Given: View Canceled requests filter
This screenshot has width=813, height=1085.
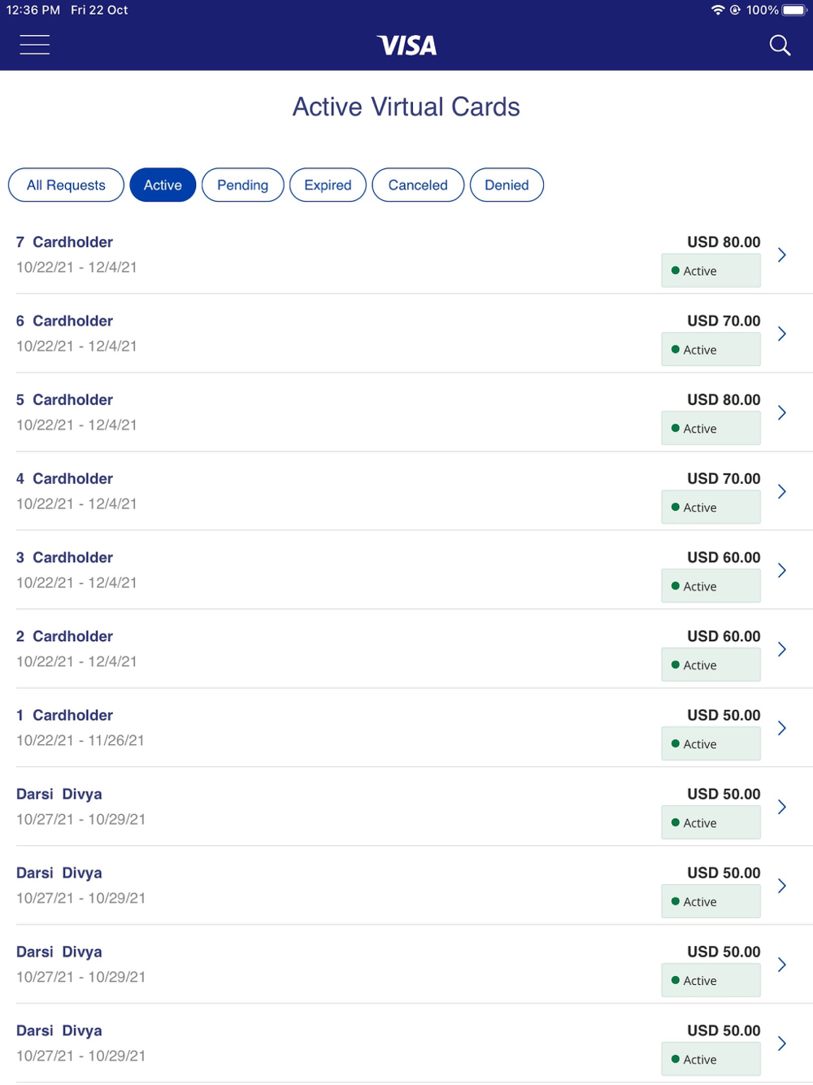Looking at the screenshot, I should 418,185.
